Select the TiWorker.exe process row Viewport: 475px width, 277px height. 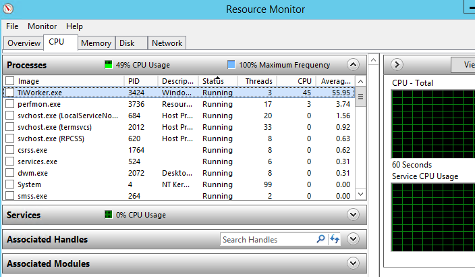(x=179, y=93)
